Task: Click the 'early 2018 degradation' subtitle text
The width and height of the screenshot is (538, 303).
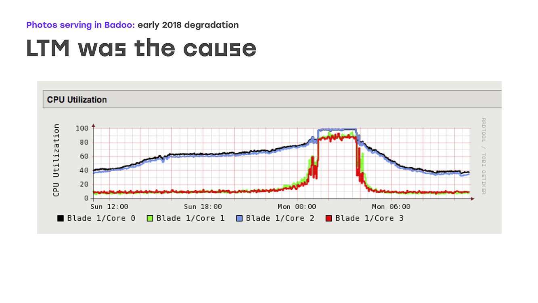Action: (188, 25)
